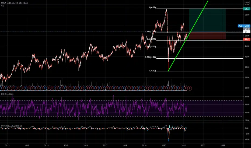Click the 2016 label on time axis
The height and width of the screenshot is (148, 251).
85,145
